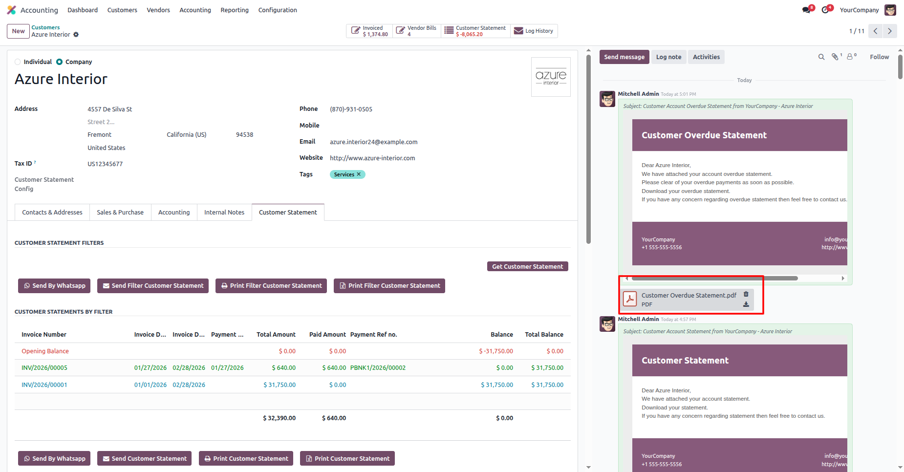Switch to the Internal Notes tab

click(x=224, y=213)
